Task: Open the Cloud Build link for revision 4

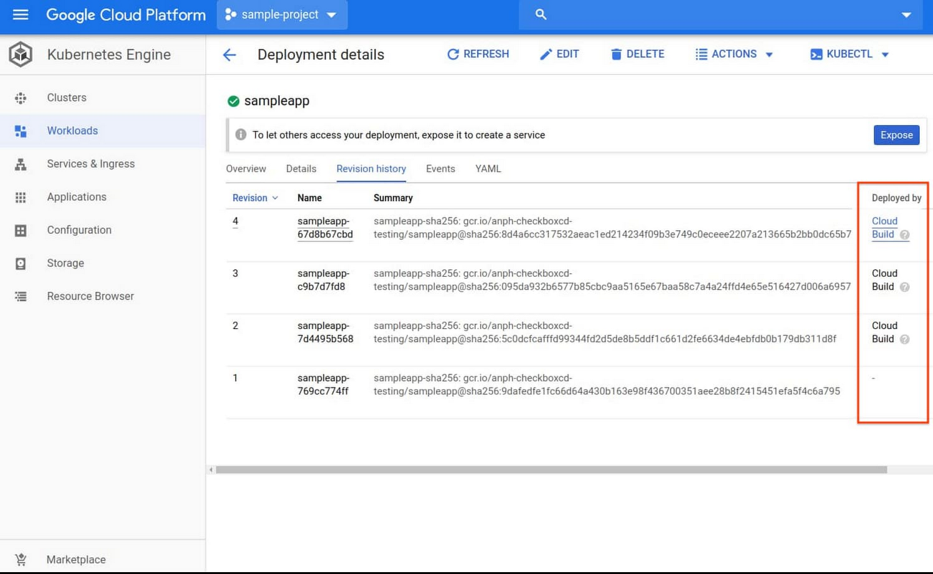Action: tap(884, 228)
